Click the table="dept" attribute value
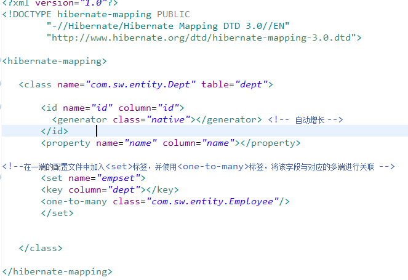Screen dimensions: 408x280 pos(234,84)
